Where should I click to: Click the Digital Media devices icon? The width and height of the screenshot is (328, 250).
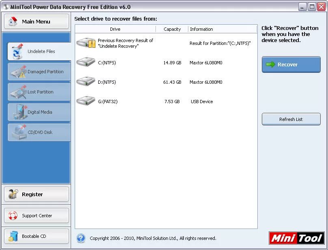click(x=20, y=112)
